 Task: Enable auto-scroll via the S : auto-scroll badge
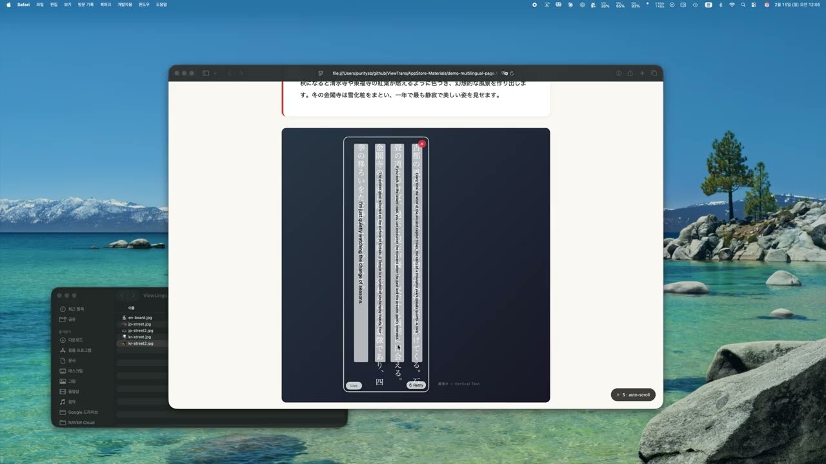633,394
